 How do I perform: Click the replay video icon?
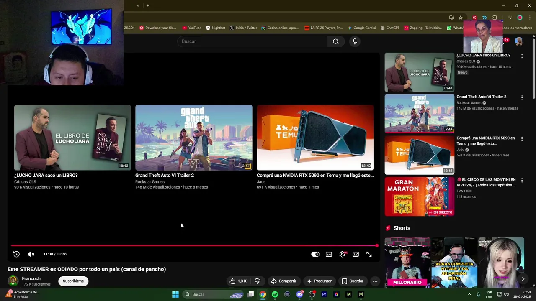pos(16,254)
